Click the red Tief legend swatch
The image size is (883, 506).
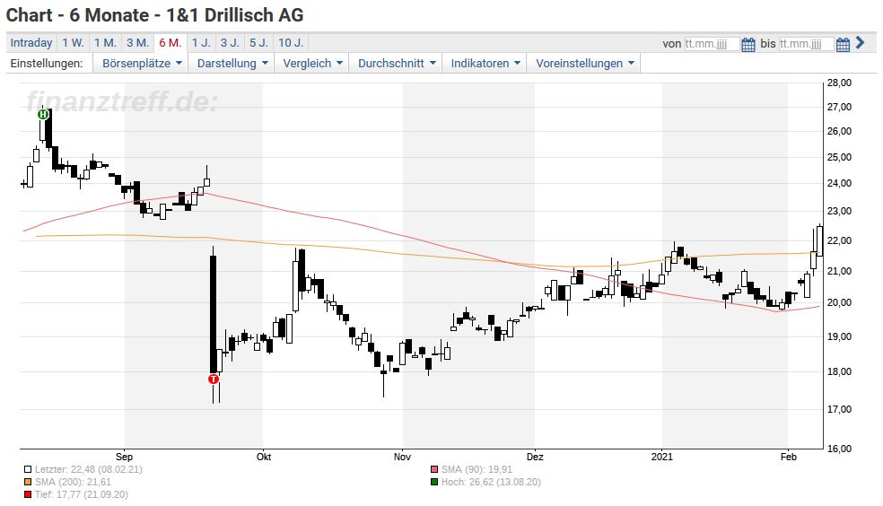pos(28,495)
